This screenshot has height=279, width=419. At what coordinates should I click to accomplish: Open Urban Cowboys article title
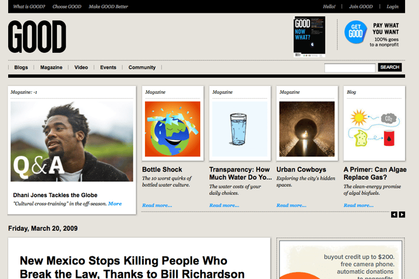pyautogui.click(x=301, y=170)
